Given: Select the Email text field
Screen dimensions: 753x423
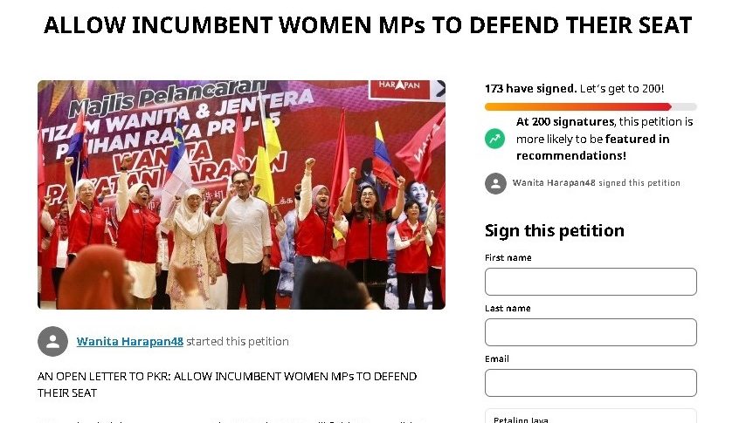Looking at the screenshot, I should tap(591, 383).
